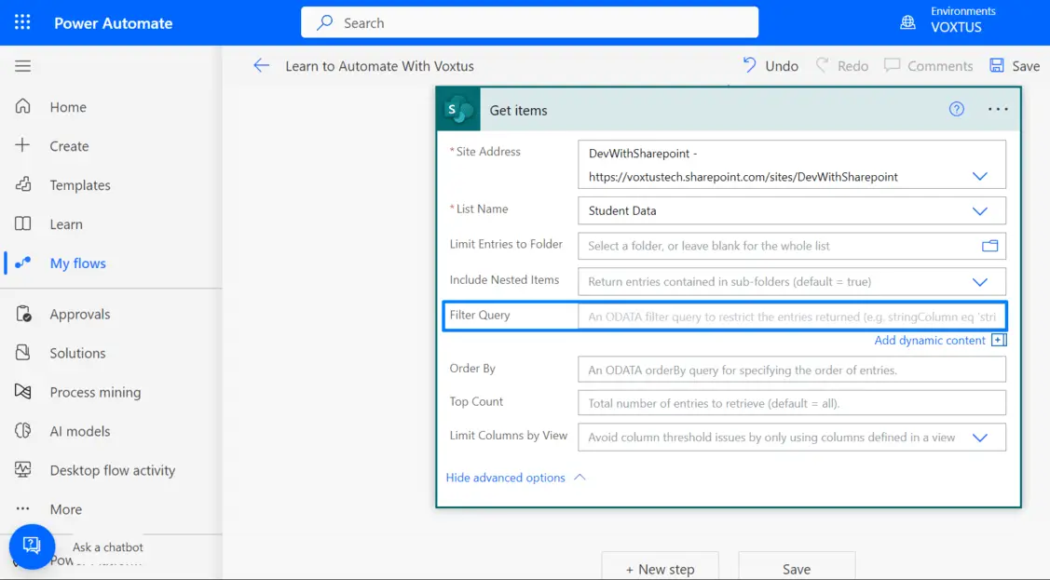Collapse with Hide advanced options
Image resolution: width=1050 pixels, height=580 pixels.
(x=514, y=478)
